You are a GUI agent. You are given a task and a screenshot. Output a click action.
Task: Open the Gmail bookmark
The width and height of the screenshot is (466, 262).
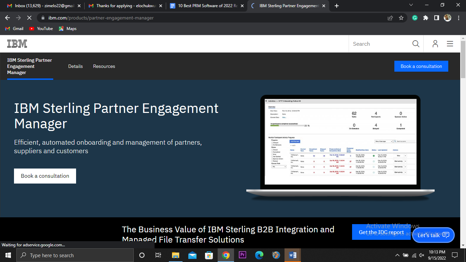point(14,29)
